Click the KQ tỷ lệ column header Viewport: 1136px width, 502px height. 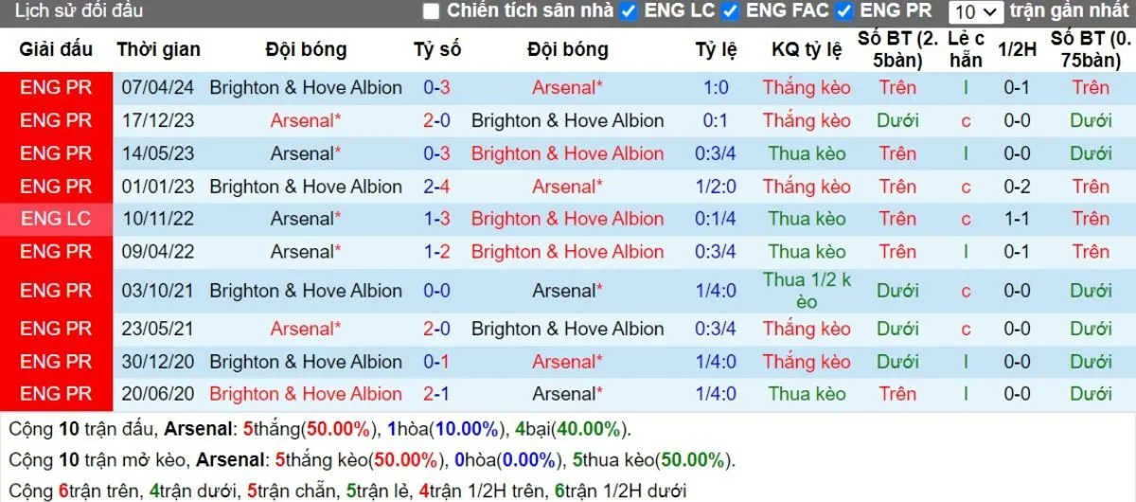[807, 49]
